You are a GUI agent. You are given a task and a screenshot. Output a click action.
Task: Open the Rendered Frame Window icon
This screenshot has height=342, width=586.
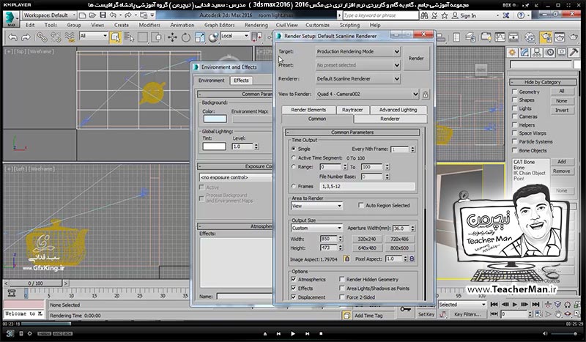click(x=560, y=37)
